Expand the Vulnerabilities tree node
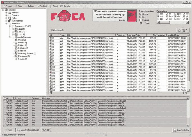 point(6,21)
